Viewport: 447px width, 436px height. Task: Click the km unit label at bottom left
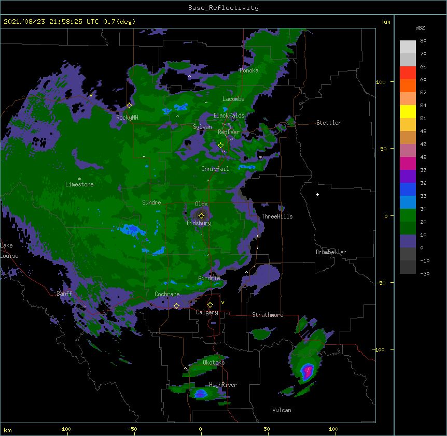[8, 430]
